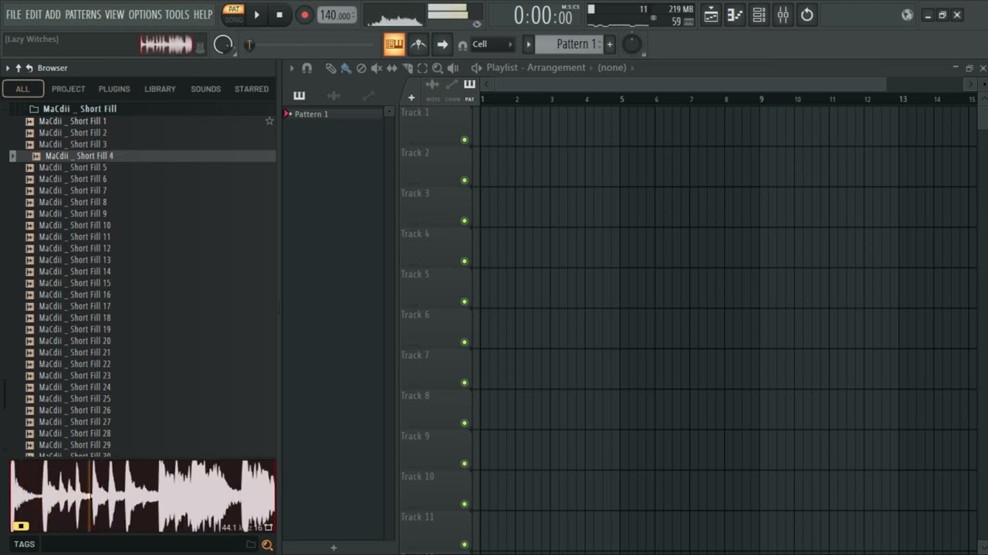Mute Track 1 with its green LED
The height and width of the screenshot is (555, 988).
465,140
